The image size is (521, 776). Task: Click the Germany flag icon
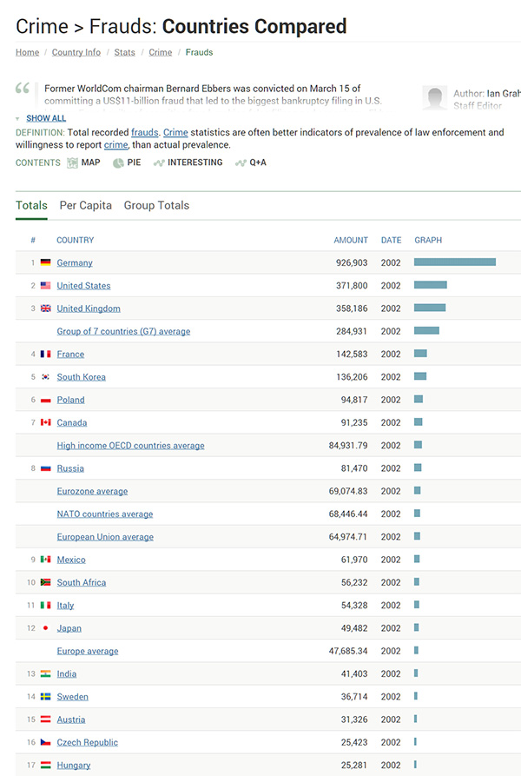point(46,262)
